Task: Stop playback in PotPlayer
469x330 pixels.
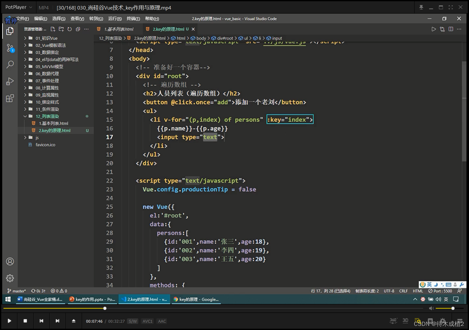Action: point(25,321)
